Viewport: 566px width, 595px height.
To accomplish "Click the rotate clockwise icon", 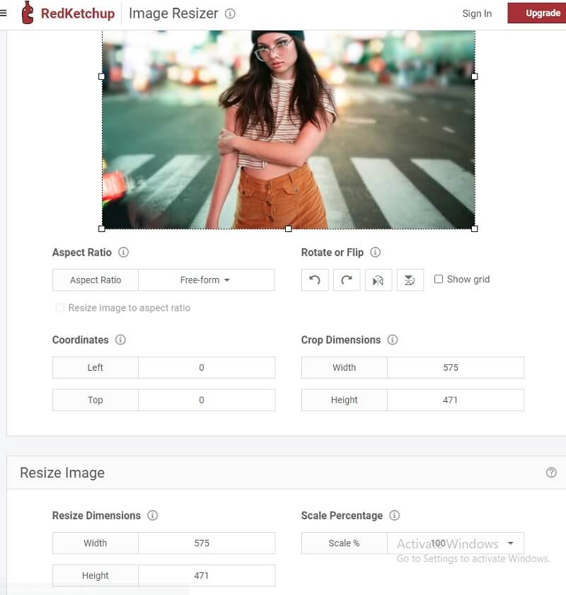I will click(x=347, y=280).
